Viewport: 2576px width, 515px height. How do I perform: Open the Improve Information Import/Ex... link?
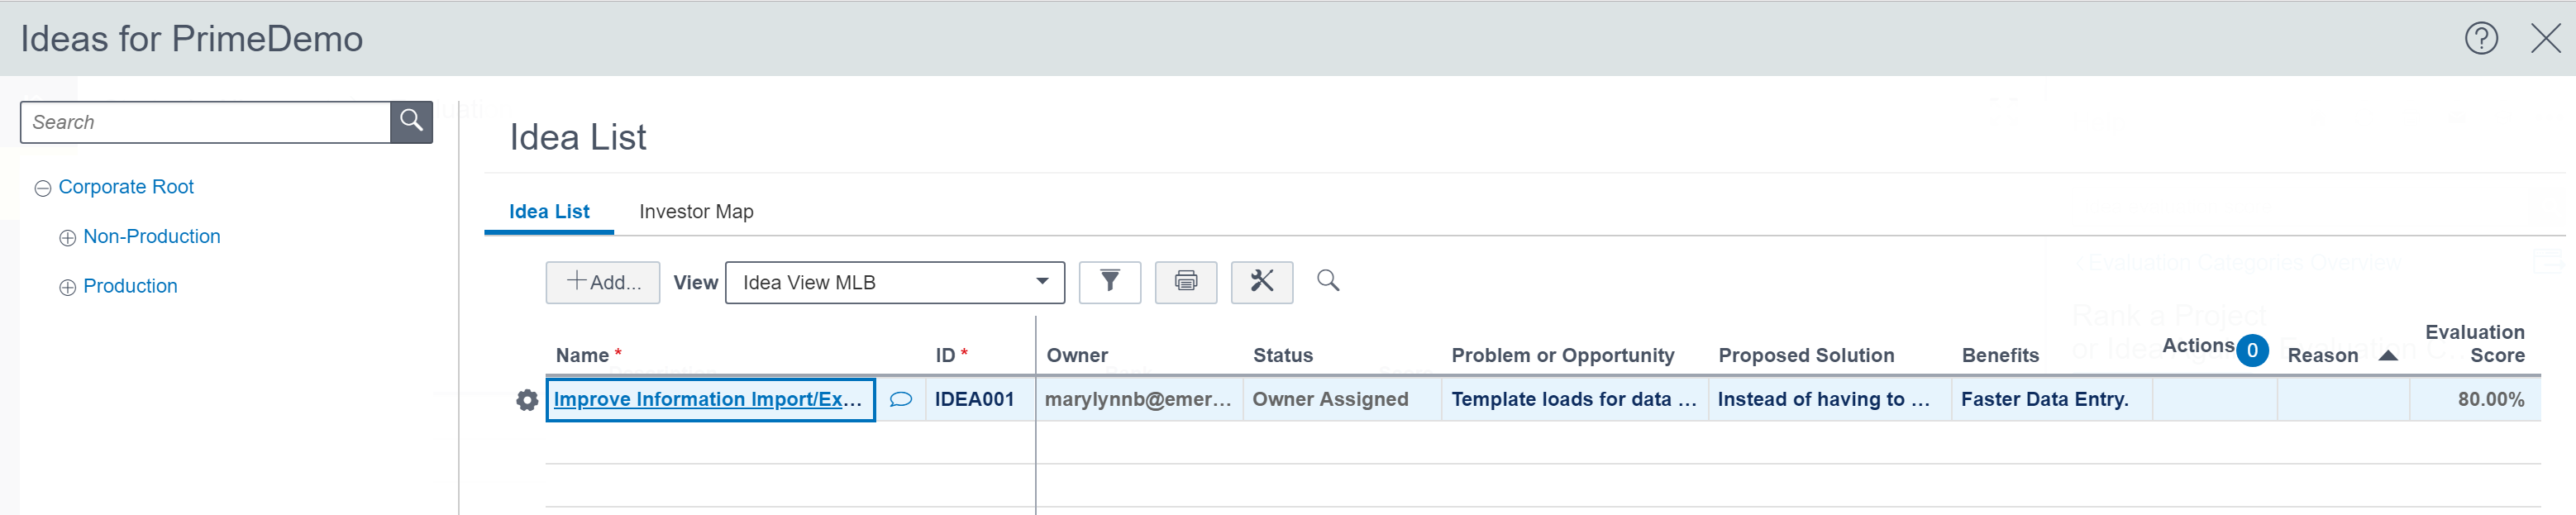707,400
